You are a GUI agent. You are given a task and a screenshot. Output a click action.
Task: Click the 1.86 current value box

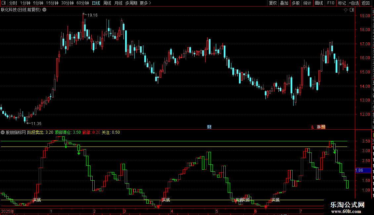(363, 170)
